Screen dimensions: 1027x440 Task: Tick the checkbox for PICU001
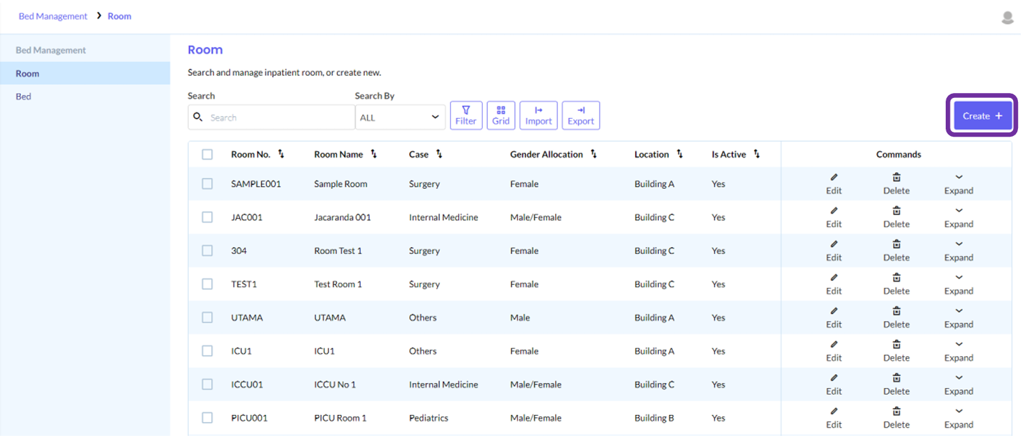click(207, 418)
